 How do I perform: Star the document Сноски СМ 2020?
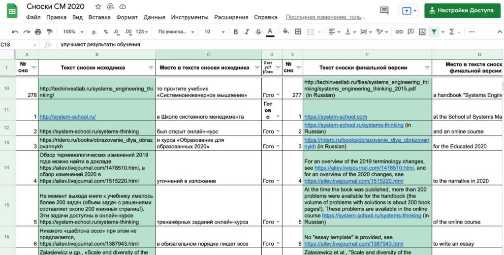(x=98, y=6)
